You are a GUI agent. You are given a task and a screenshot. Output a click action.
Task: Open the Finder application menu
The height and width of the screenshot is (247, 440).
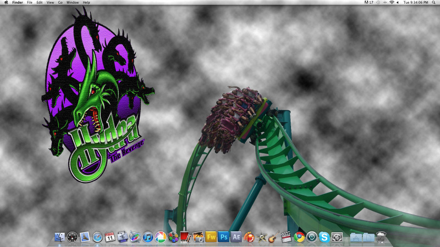click(18, 3)
